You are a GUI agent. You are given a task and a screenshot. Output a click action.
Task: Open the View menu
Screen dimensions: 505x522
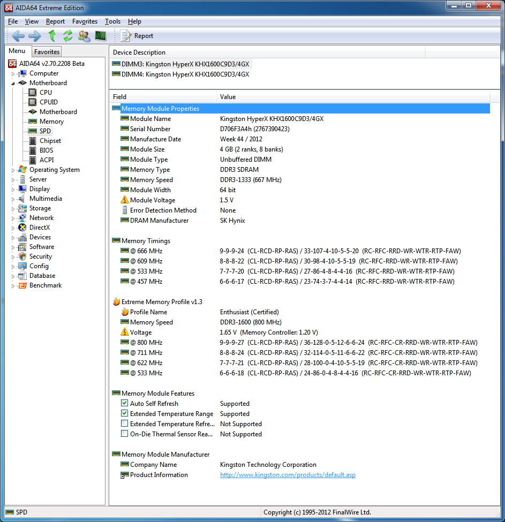32,21
